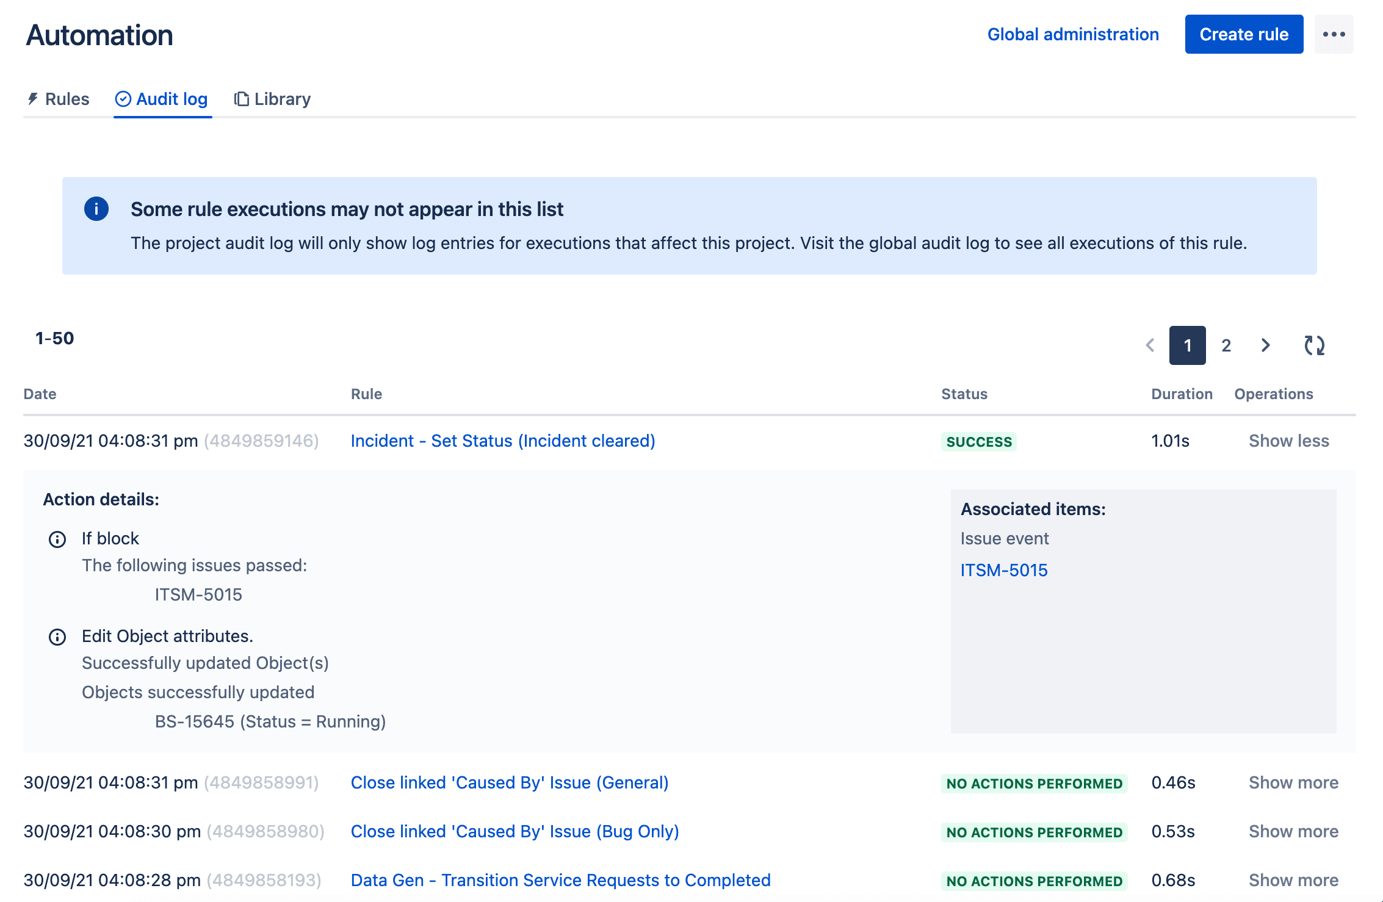The width and height of the screenshot is (1383, 902).
Task: Click the checkmark icon beside Audit log
Action: [x=123, y=99]
